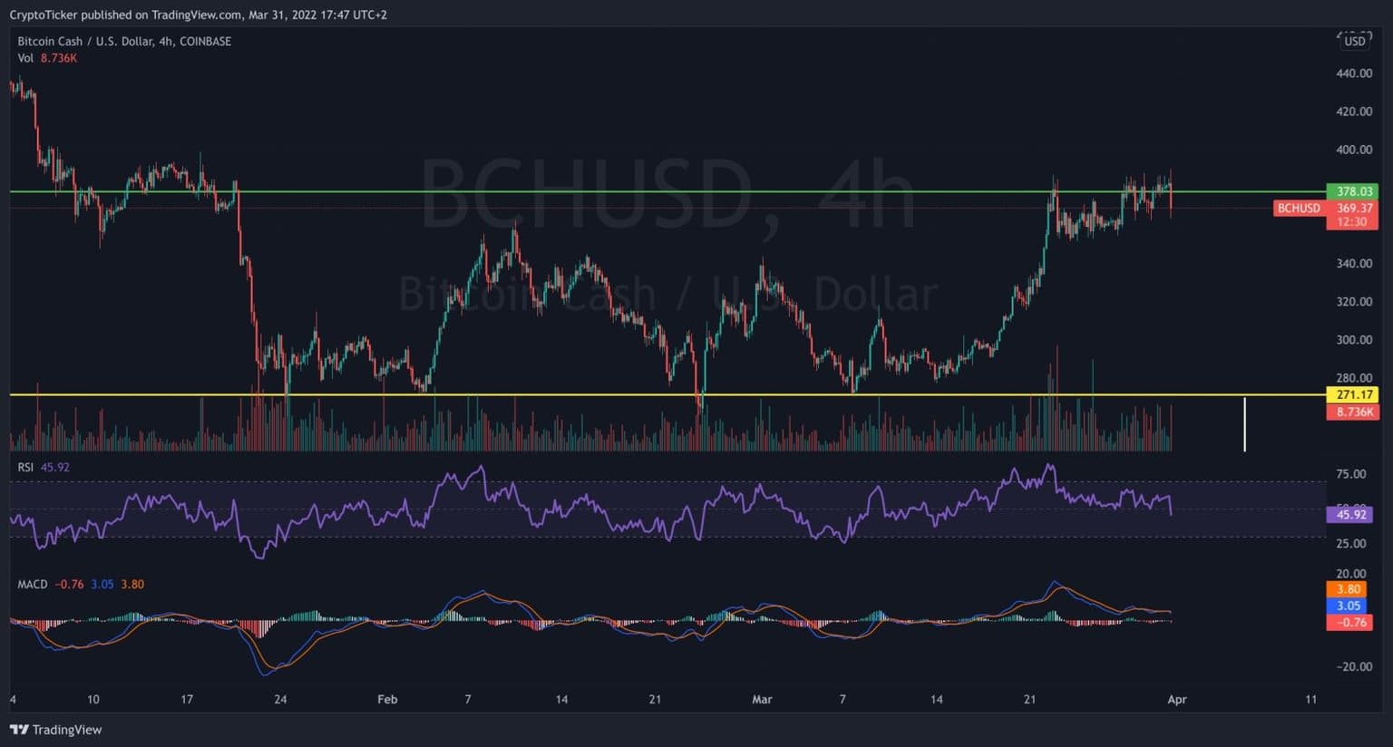Viewport: 1393px width, 747px height.
Task: Click the orange 3.80 MACD signal tag
Action: [1349, 589]
